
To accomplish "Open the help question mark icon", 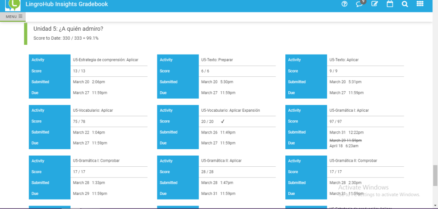I will click(x=344, y=4).
